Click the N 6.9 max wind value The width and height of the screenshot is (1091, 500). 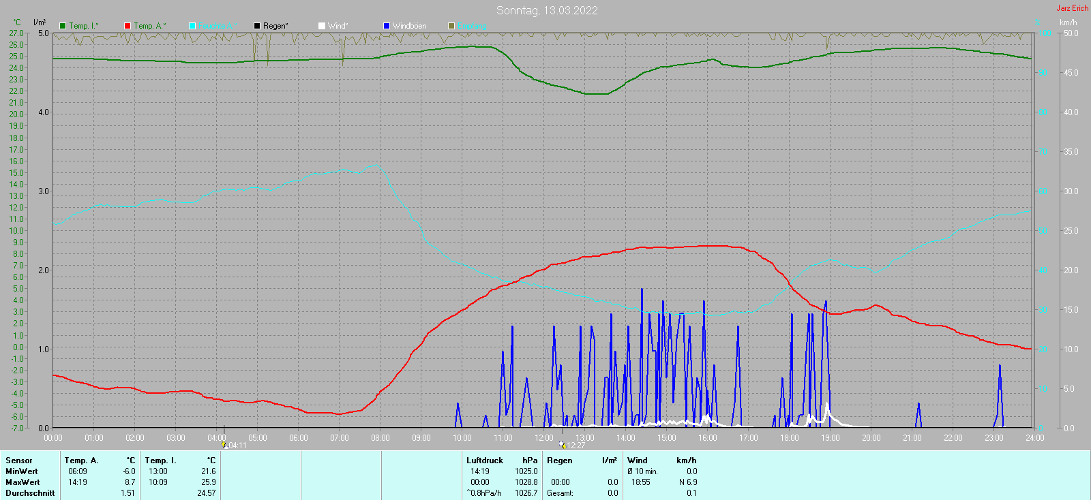click(688, 482)
